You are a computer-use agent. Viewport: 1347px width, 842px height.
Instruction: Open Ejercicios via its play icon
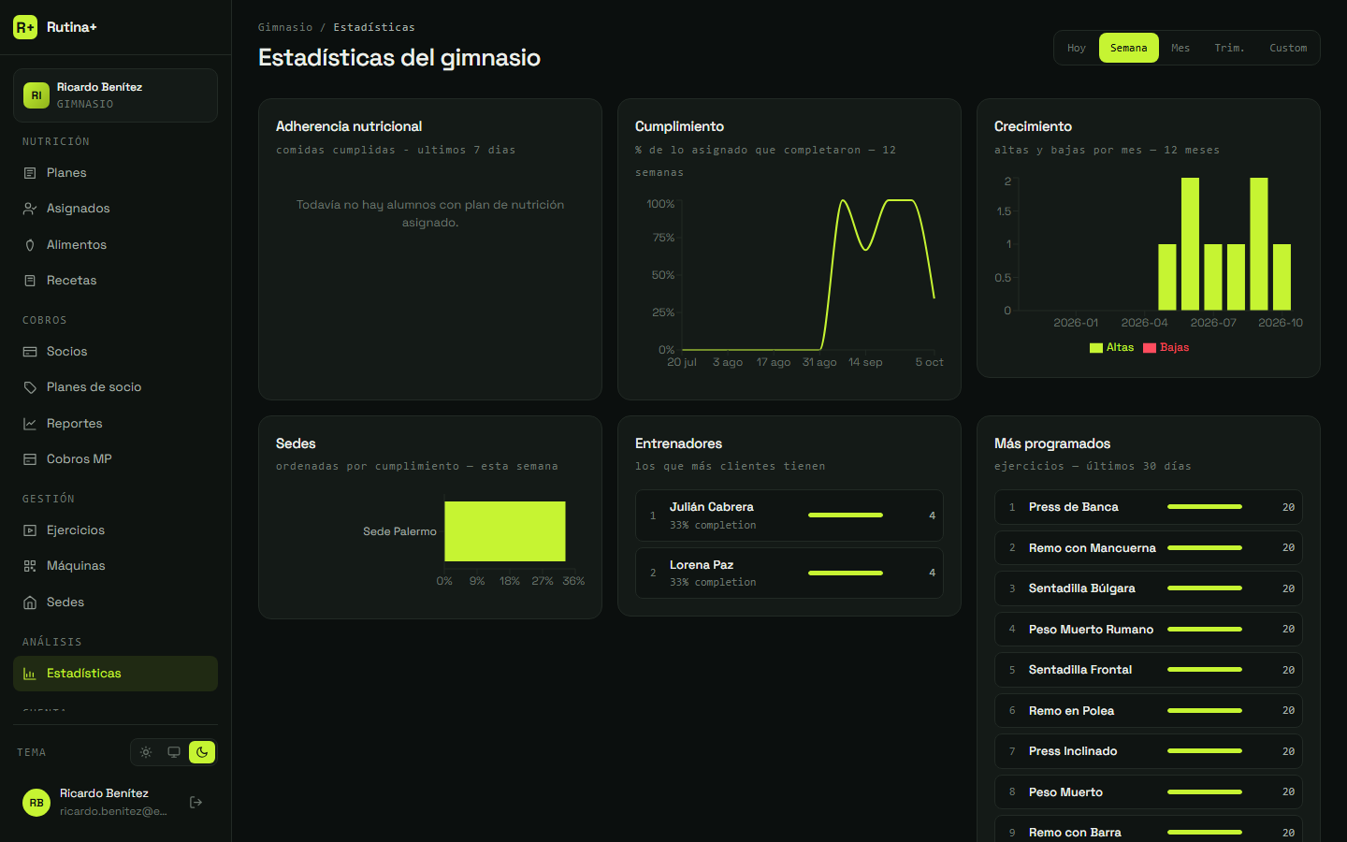[x=30, y=530]
